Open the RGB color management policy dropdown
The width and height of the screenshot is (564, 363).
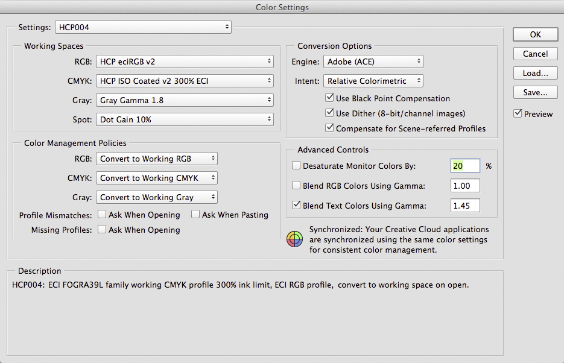[157, 159]
